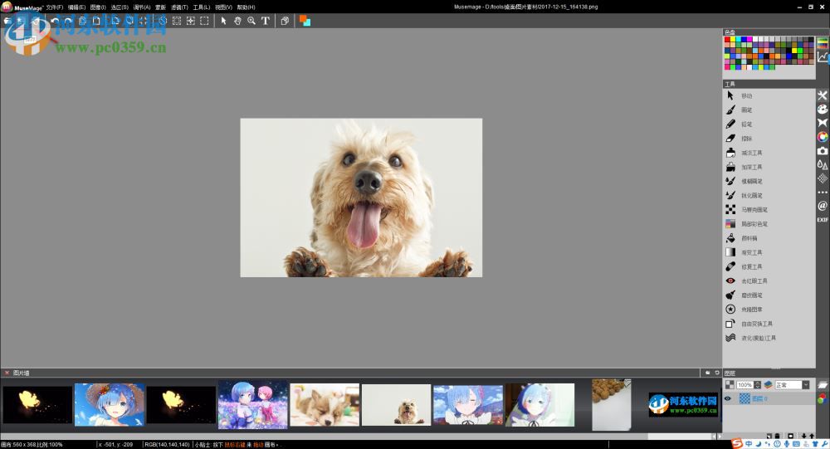This screenshot has width=830, height=449.
Task: Click the Zoom magnifier in toolbar
Action: pyautogui.click(x=251, y=21)
